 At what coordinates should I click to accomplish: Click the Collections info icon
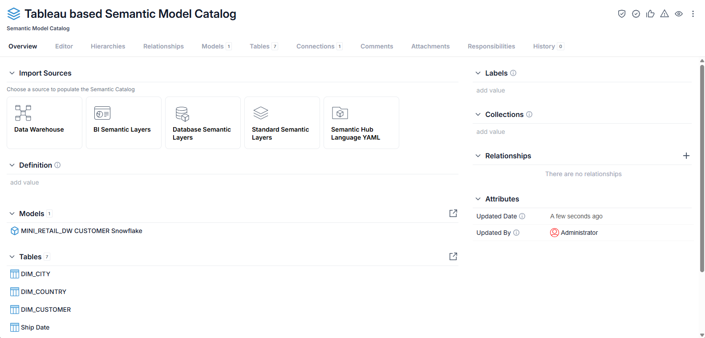pyautogui.click(x=529, y=114)
